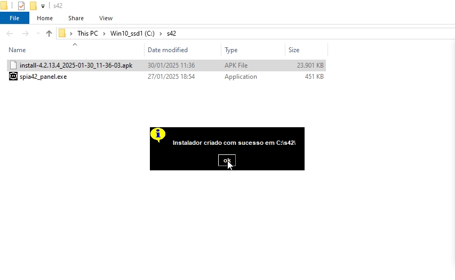Sort by the Type column header
Screen dimensions: 455x280
pos(231,50)
